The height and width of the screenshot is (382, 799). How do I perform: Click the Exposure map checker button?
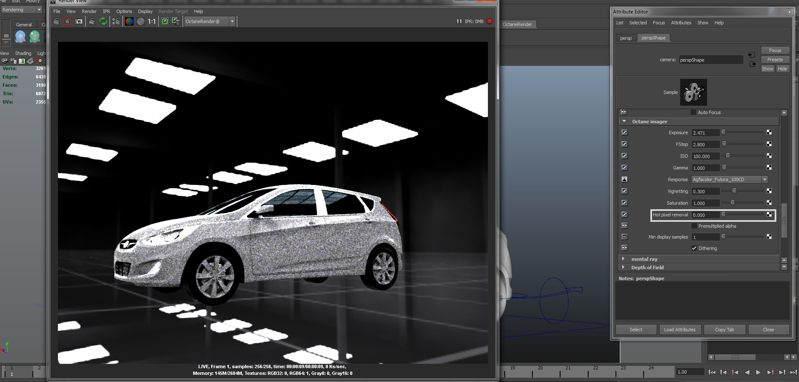(769, 133)
